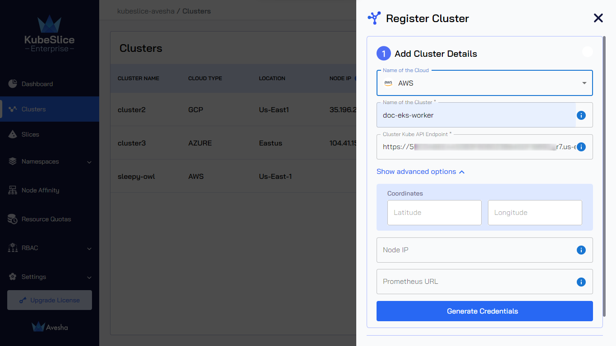This screenshot has width=616, height=346.
Task: Open the Name of the Cloud dropdown
Action: [x=485, y=83]
